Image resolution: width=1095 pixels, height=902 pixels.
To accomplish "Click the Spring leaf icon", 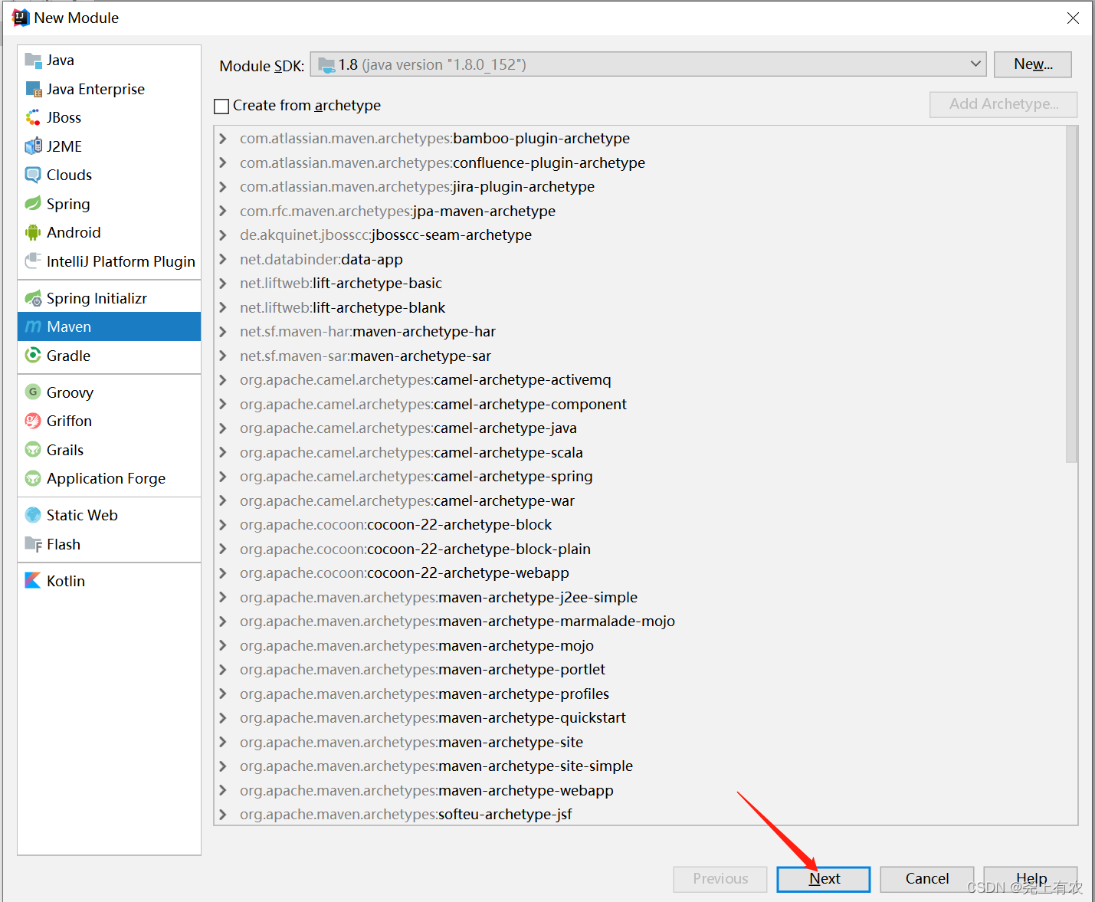I will coord(33,204).
